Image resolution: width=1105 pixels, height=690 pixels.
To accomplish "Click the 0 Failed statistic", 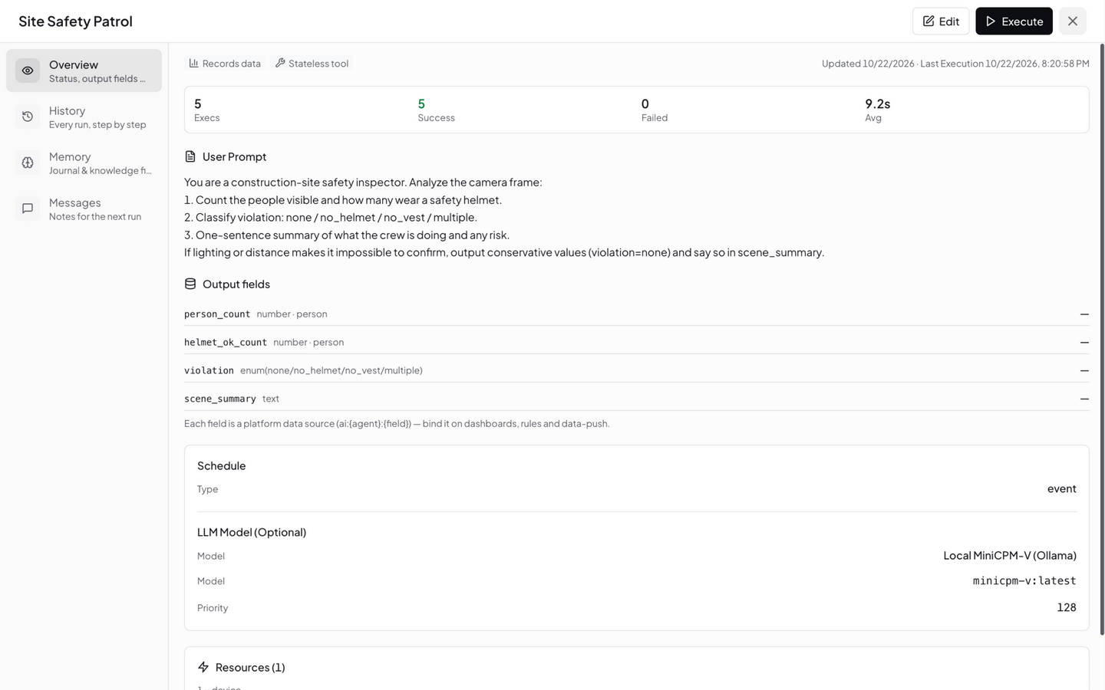I will 655,110.
